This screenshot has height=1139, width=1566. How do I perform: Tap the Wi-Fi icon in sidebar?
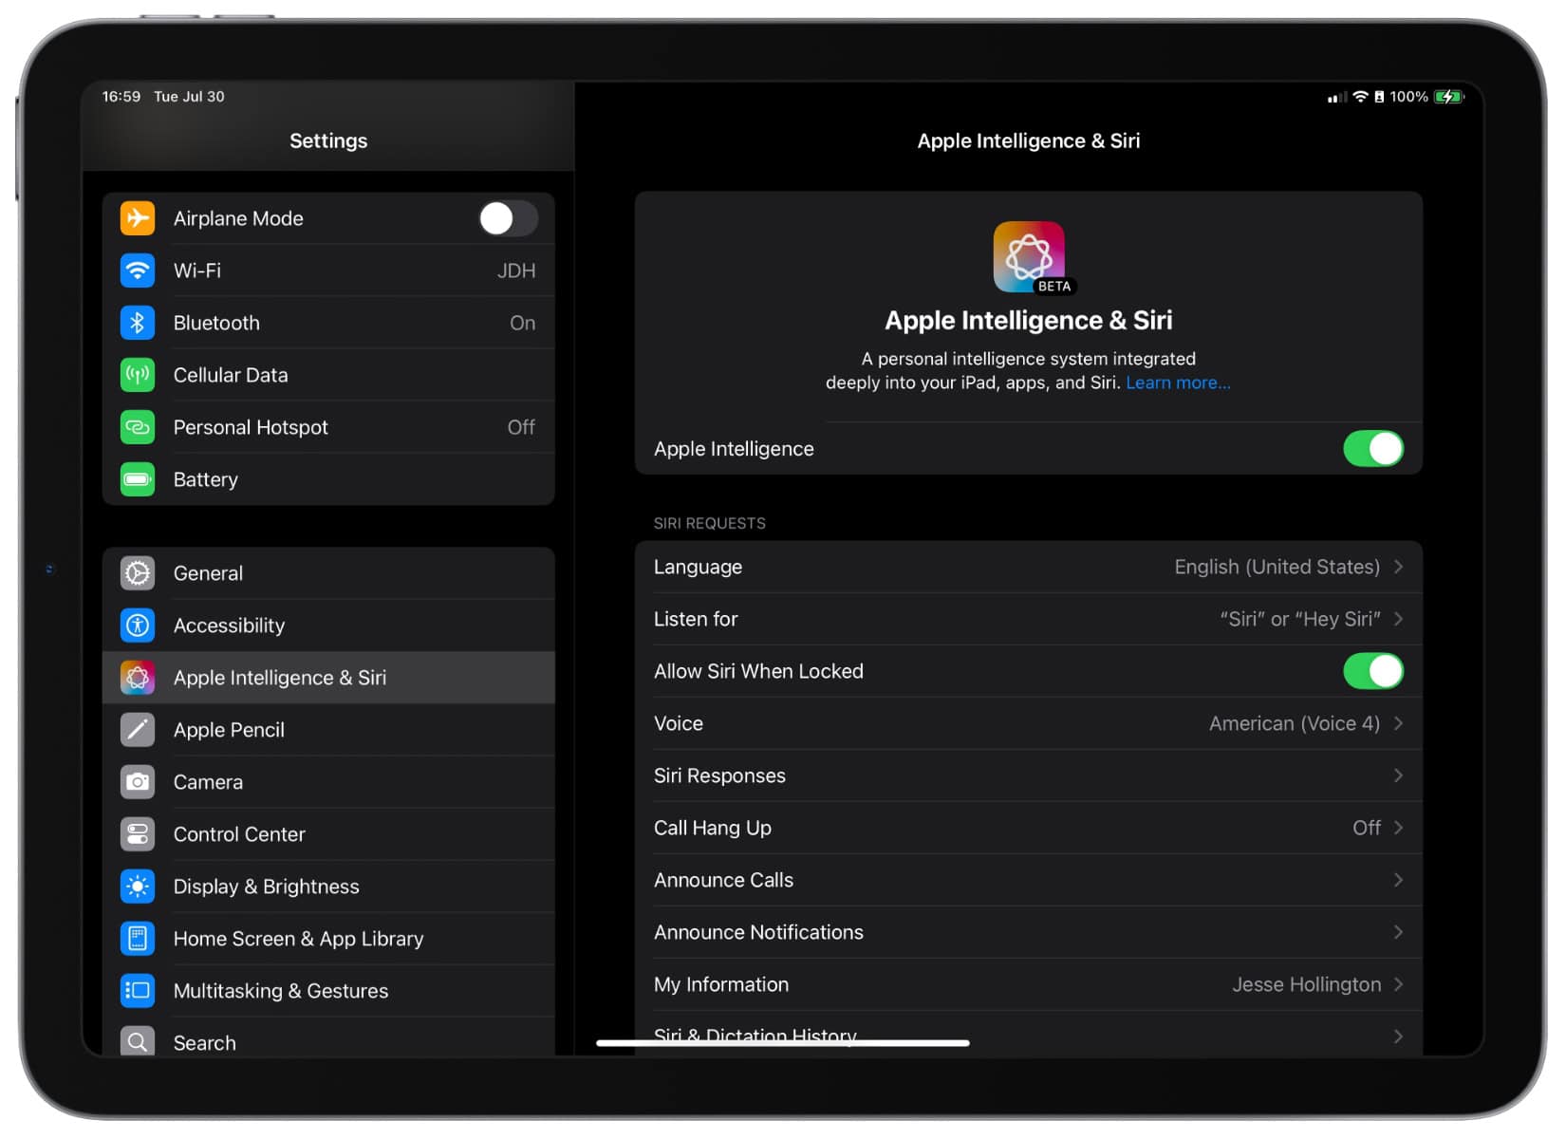click(x=138, y=271)
